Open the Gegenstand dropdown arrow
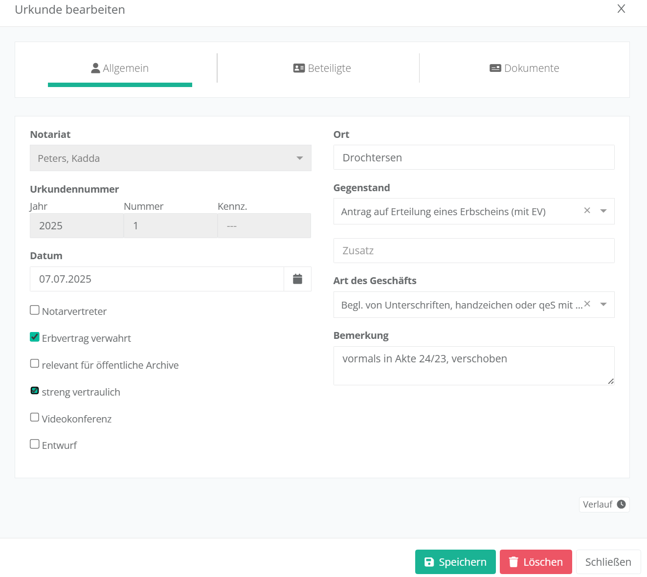This screenshot has width=647, height=577. point(603,211)
